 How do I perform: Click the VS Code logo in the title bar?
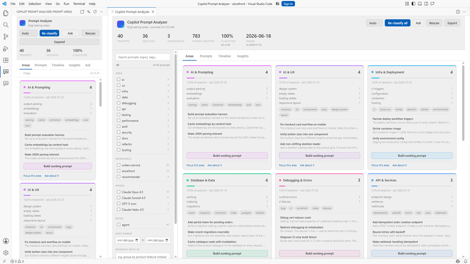point(4,4)
